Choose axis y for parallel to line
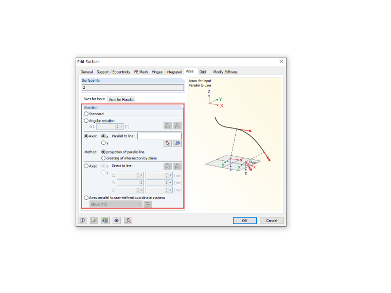The height and width of the screenshot is (293, 391). [103, 143]
